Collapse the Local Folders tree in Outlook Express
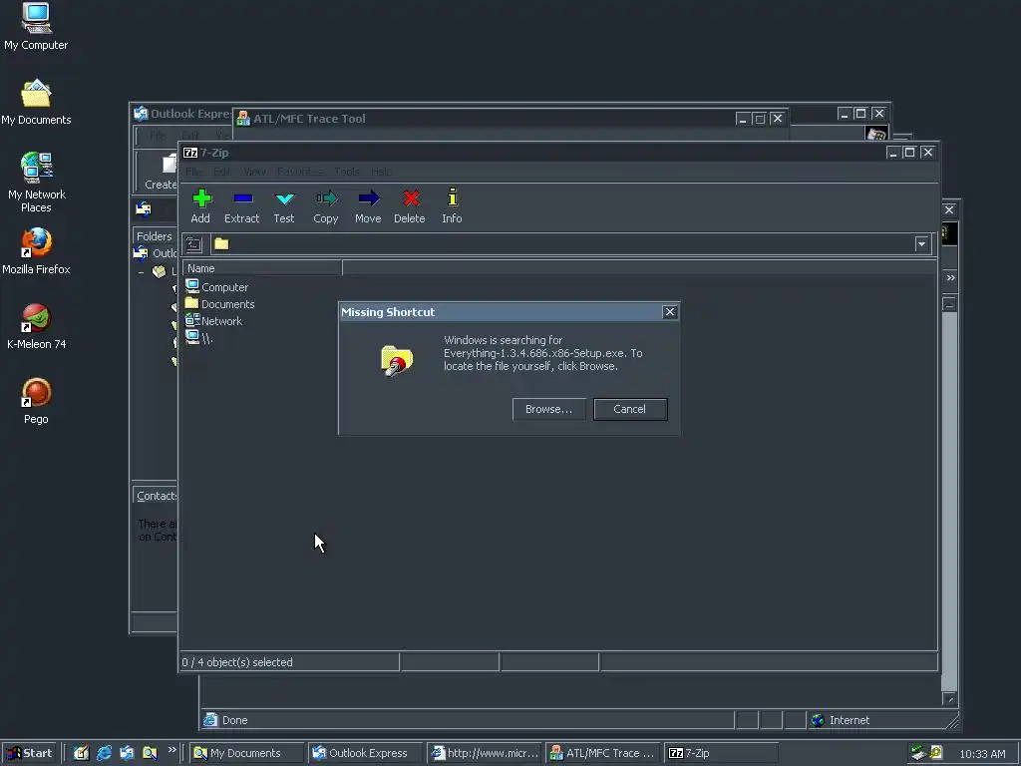1021x766 pixels. (x=142, y=271)
